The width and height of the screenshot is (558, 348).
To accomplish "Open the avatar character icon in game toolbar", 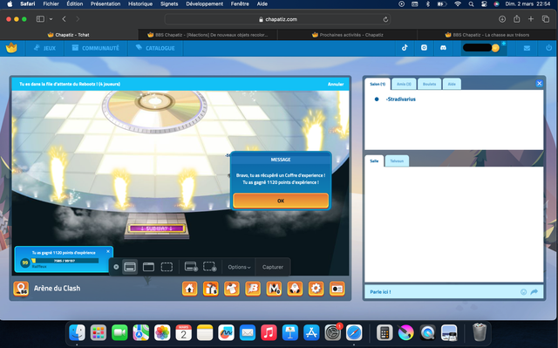I will tap(295, 289).
